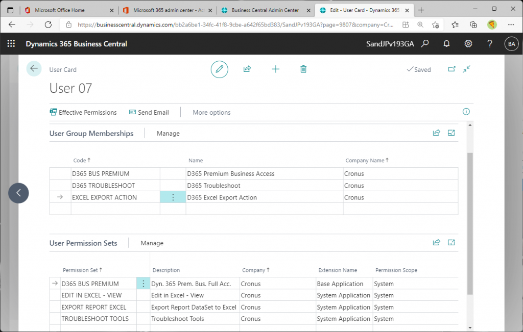This screenshot has height=332, width=523.
Task: Select the EDIT IN EXCEL - VIEW permission set
Action: 99,295
